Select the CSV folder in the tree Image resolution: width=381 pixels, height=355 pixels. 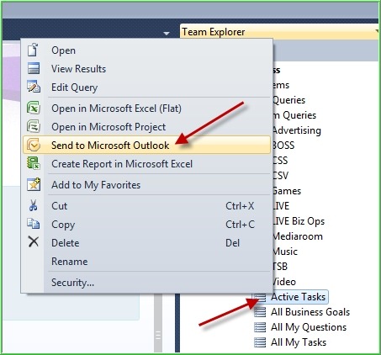click(280, 176)
